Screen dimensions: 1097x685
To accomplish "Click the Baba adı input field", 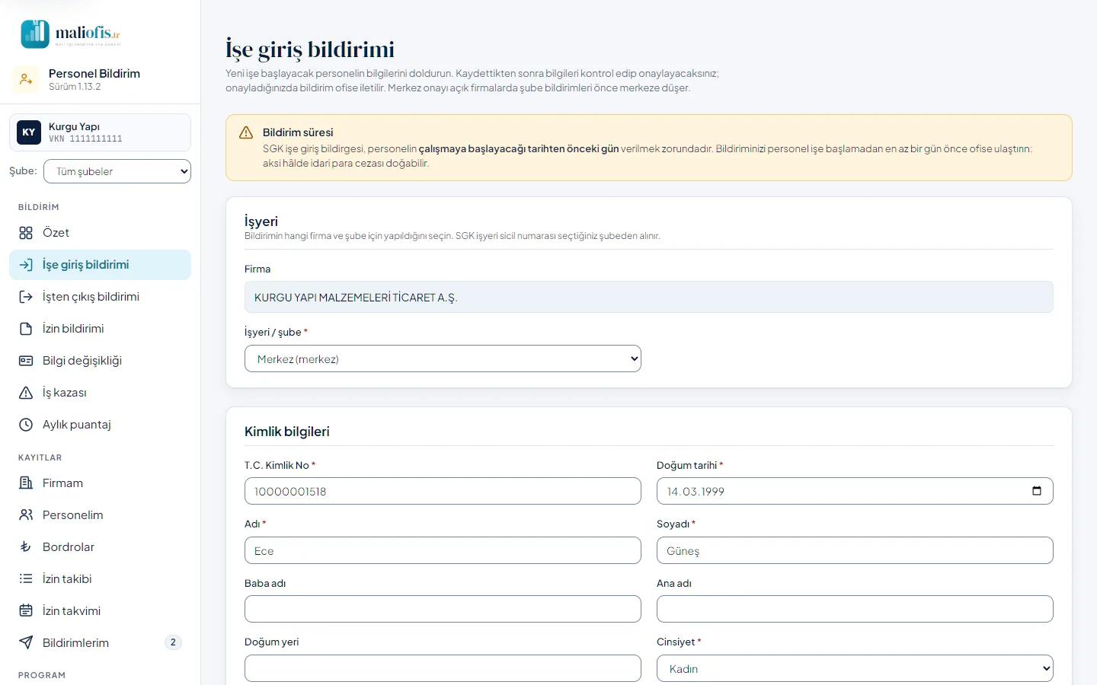I will pos(443,609).
